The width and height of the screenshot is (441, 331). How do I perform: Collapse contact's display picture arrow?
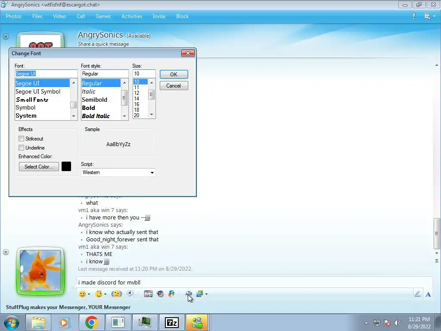point(6,36)
